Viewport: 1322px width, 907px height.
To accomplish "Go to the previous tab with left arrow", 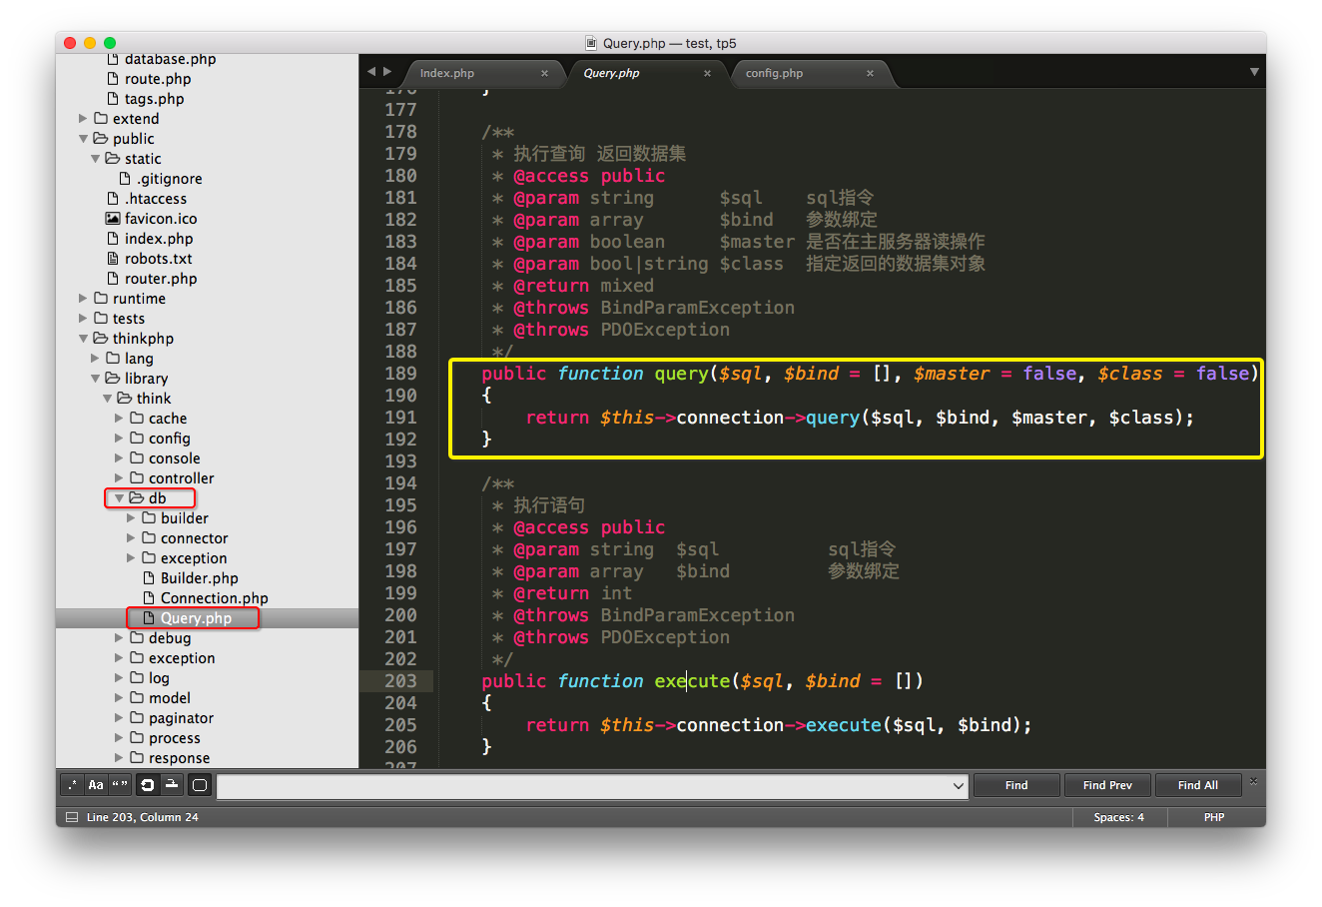I will 371,71.
